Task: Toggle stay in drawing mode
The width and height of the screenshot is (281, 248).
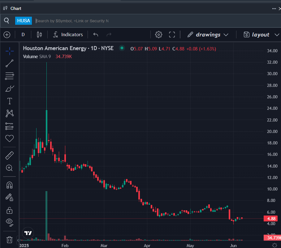Action: point(9,197)
